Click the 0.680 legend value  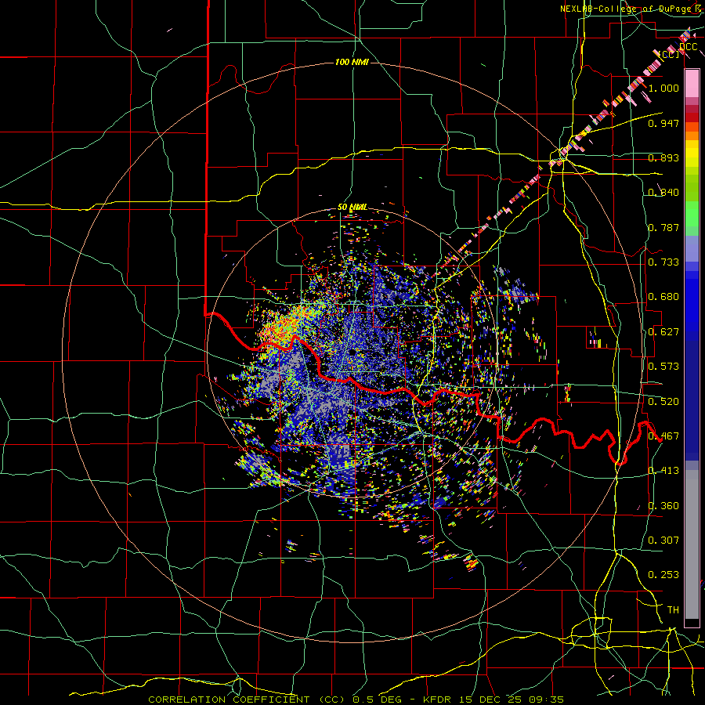point(663,297)
